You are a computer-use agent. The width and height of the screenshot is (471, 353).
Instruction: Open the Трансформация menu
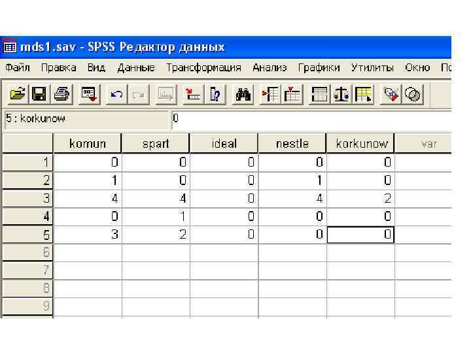[204, 68]
